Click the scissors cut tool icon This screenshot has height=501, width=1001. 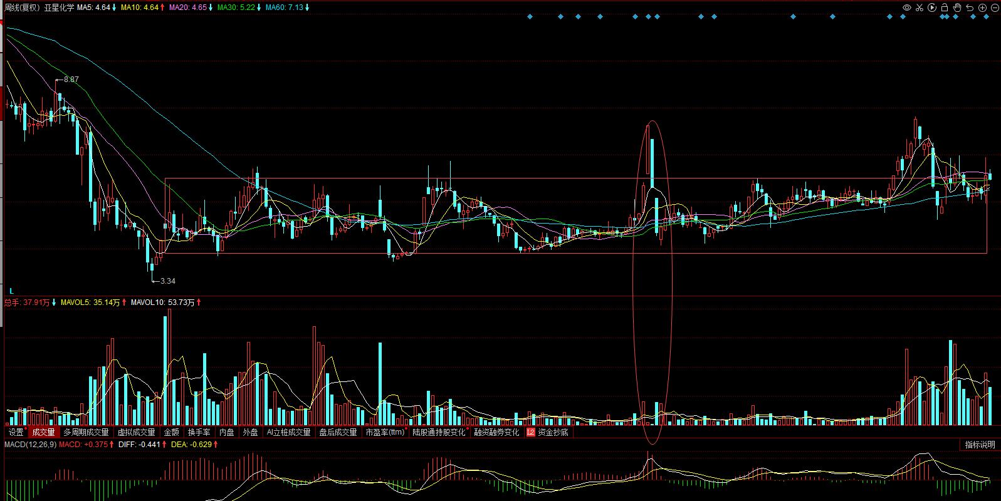[x=919, y=8]
